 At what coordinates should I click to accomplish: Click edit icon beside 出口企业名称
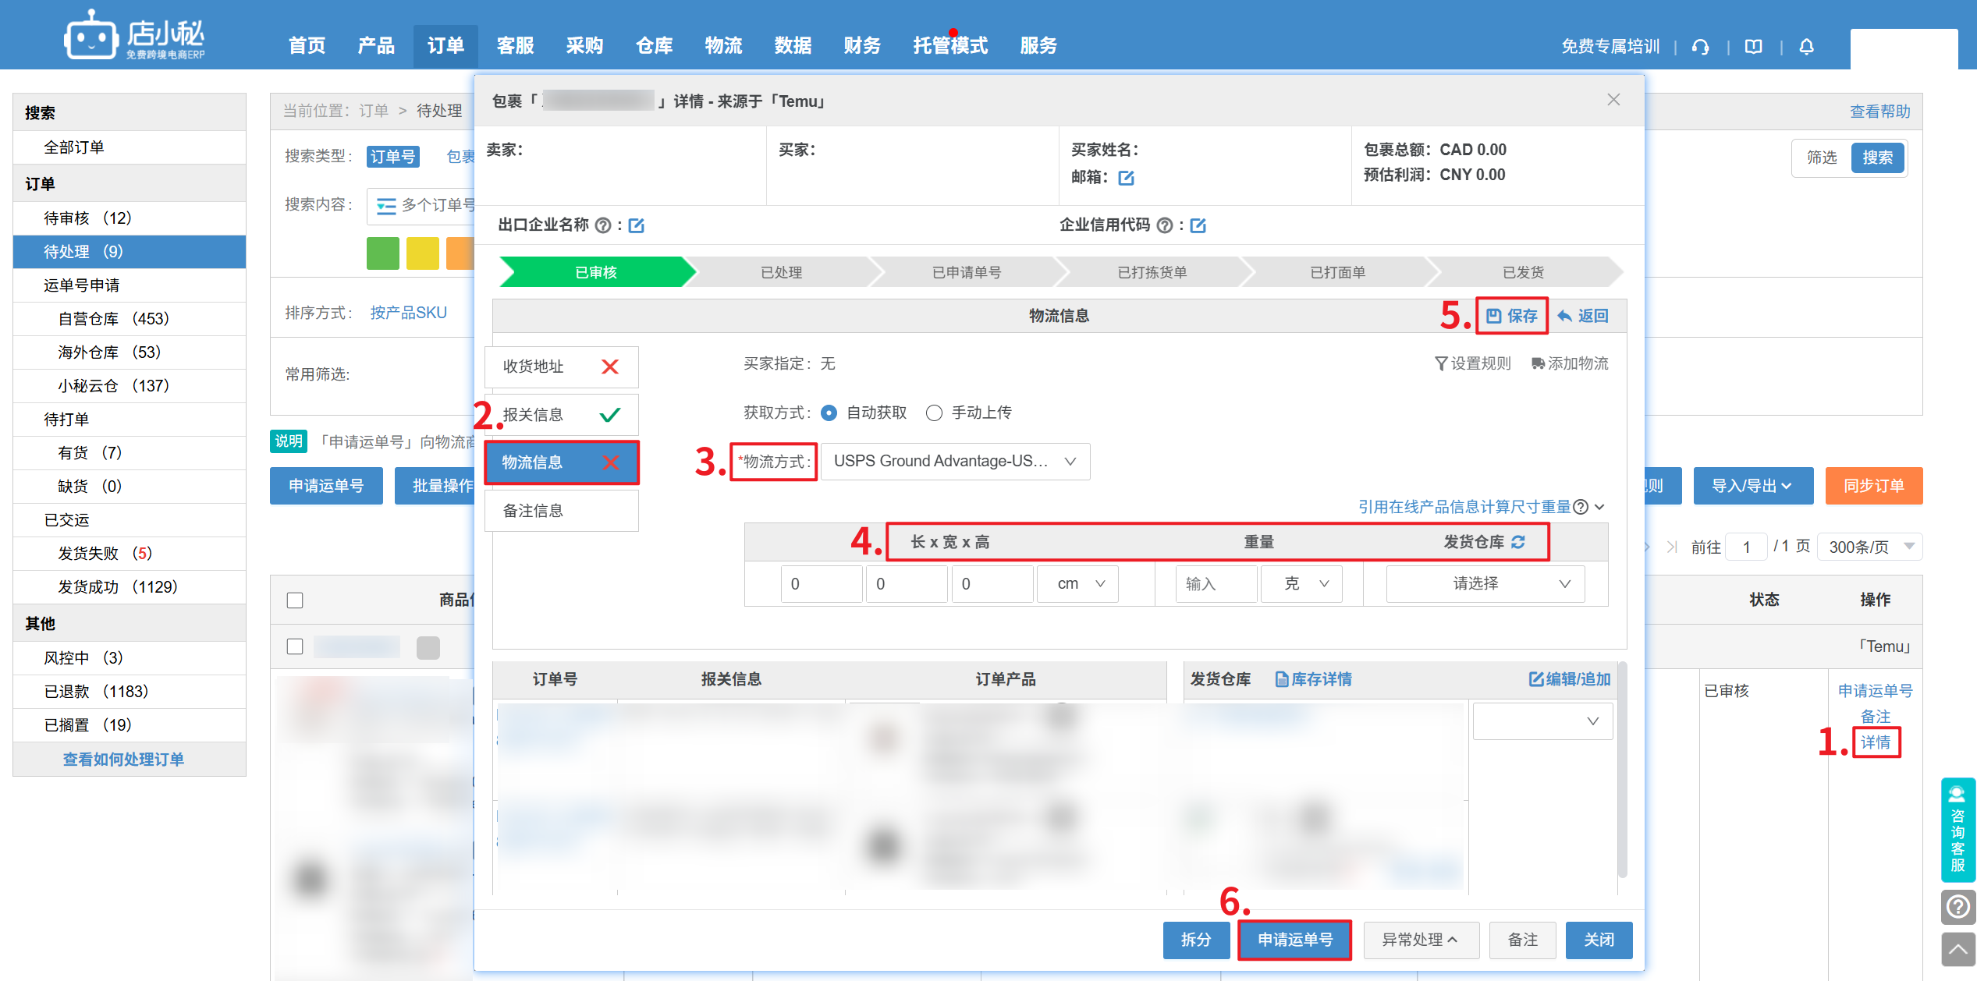637,225
